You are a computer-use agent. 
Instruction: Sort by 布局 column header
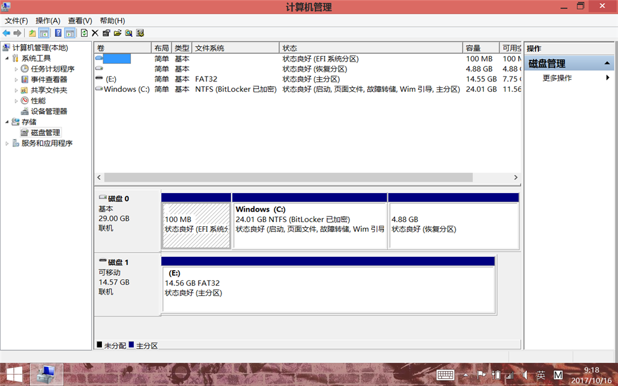tap(162, 48)
